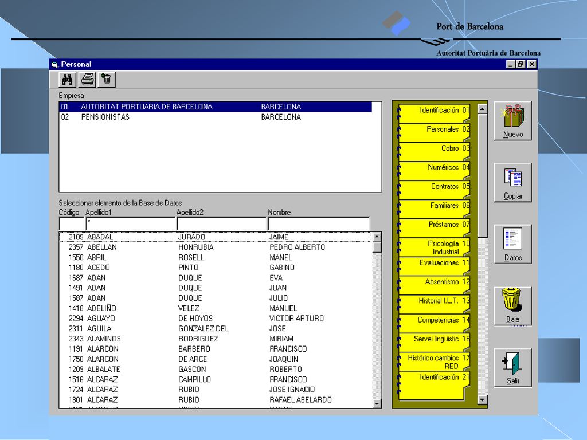This screenshot has height=440, width=587.
Task: Click the notebook tabs scrollbar thumb
Action: pyautogui.click(x=482, y=176)
